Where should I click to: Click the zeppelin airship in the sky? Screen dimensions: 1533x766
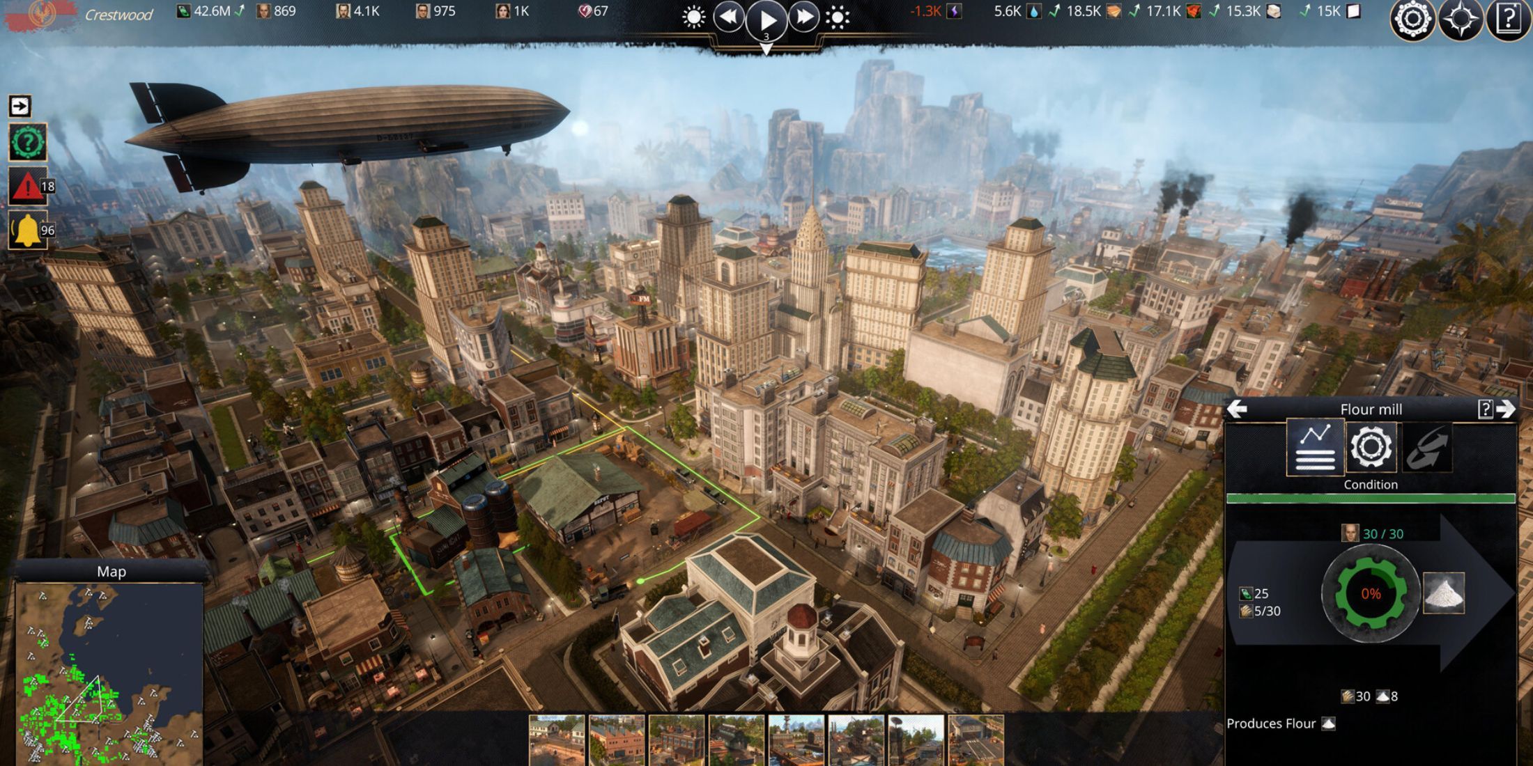(x=348, y=129)
